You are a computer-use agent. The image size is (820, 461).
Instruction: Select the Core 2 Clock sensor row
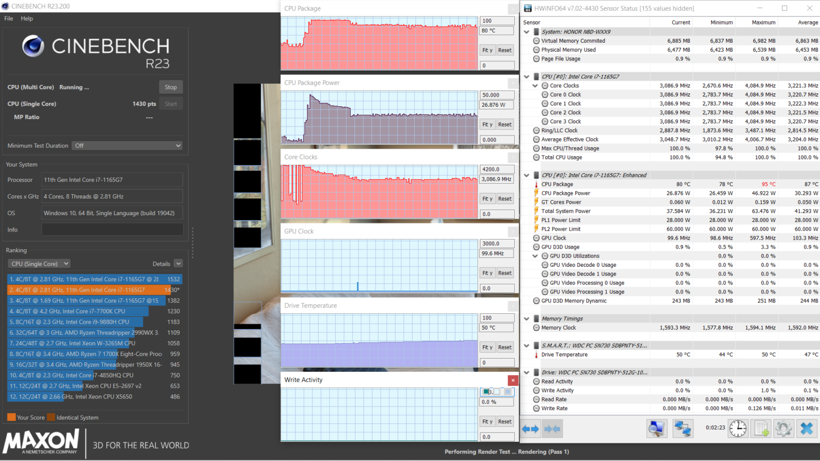click(670, 113)
